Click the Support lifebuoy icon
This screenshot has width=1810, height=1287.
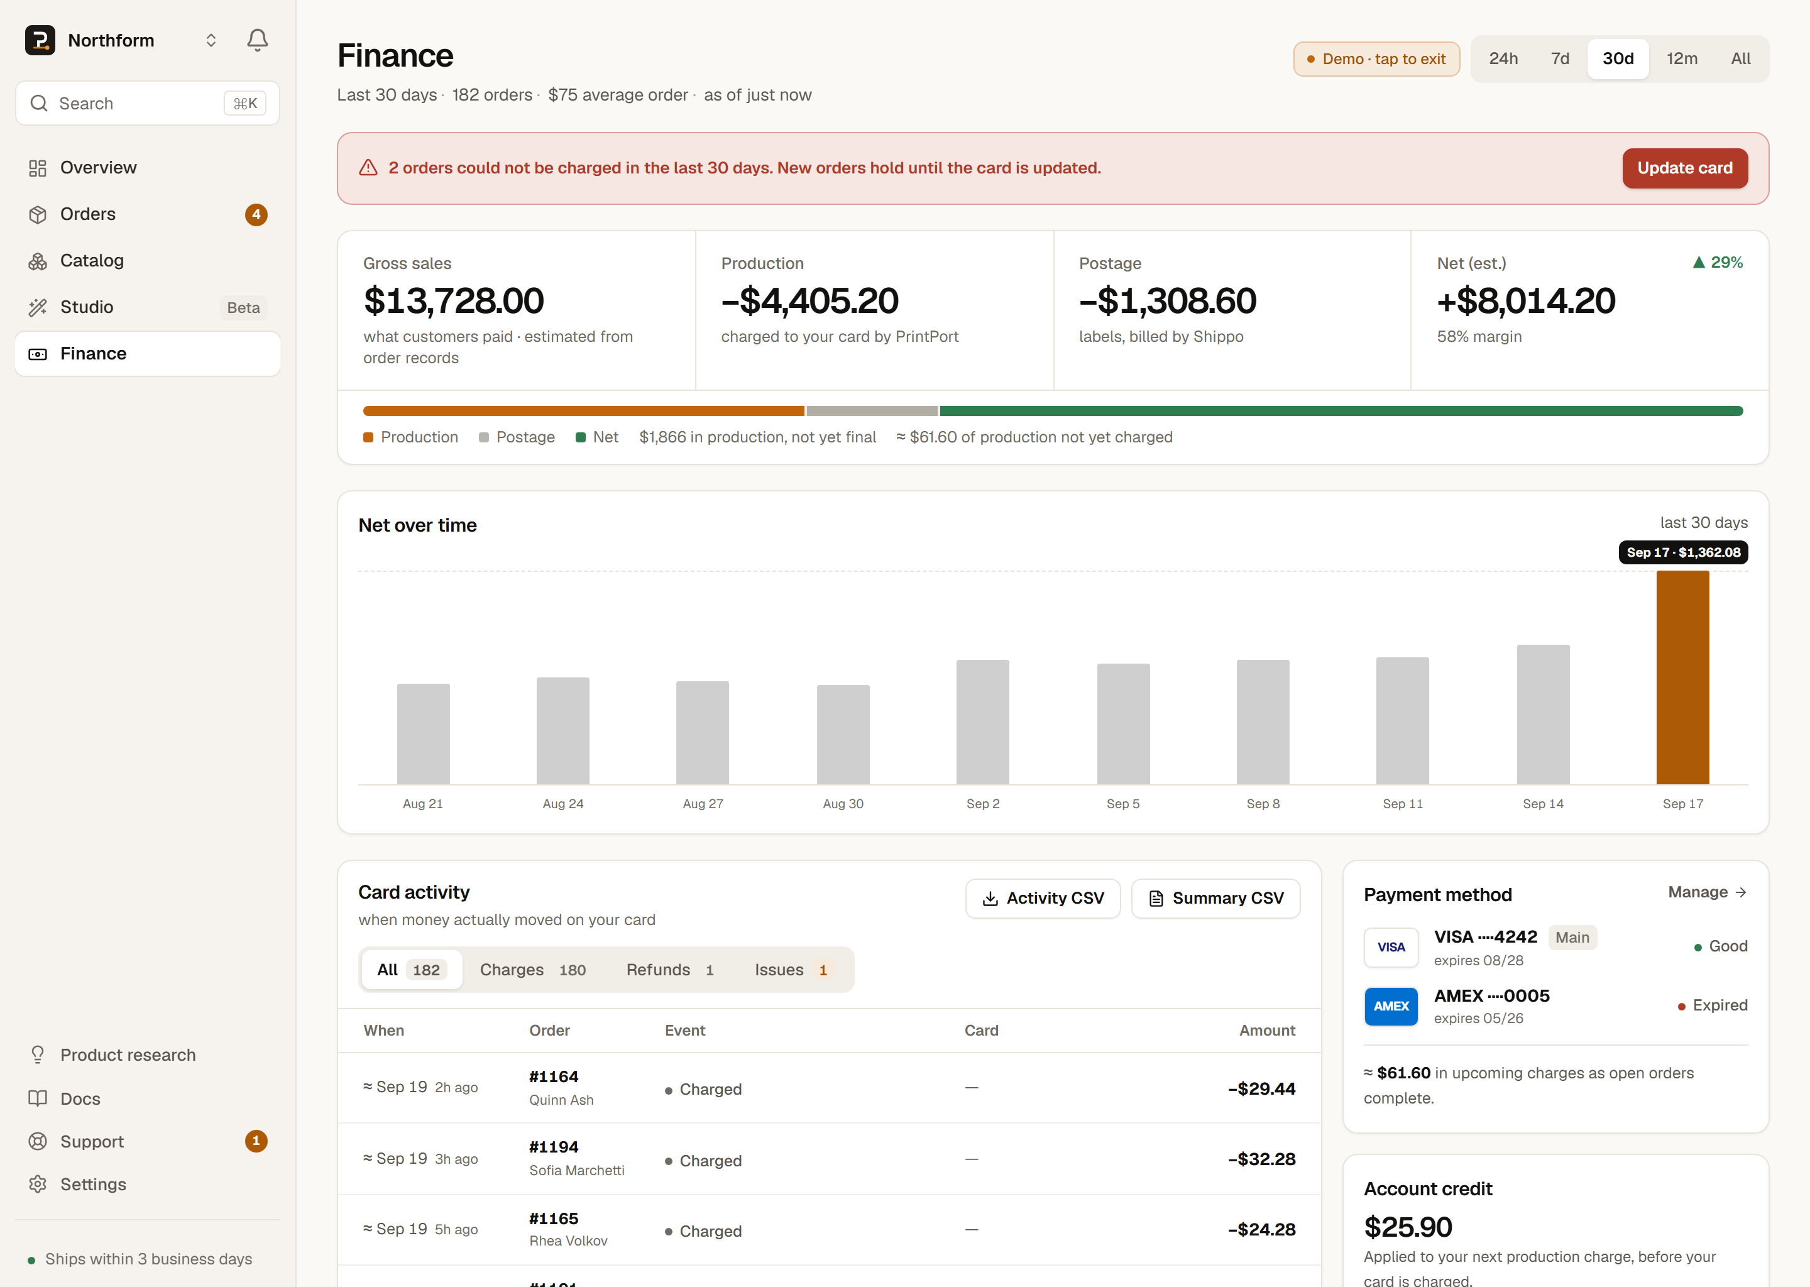[37, 1141]
